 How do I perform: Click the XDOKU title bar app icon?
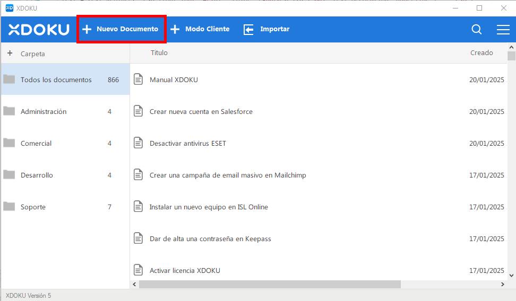tap(10, 8)
